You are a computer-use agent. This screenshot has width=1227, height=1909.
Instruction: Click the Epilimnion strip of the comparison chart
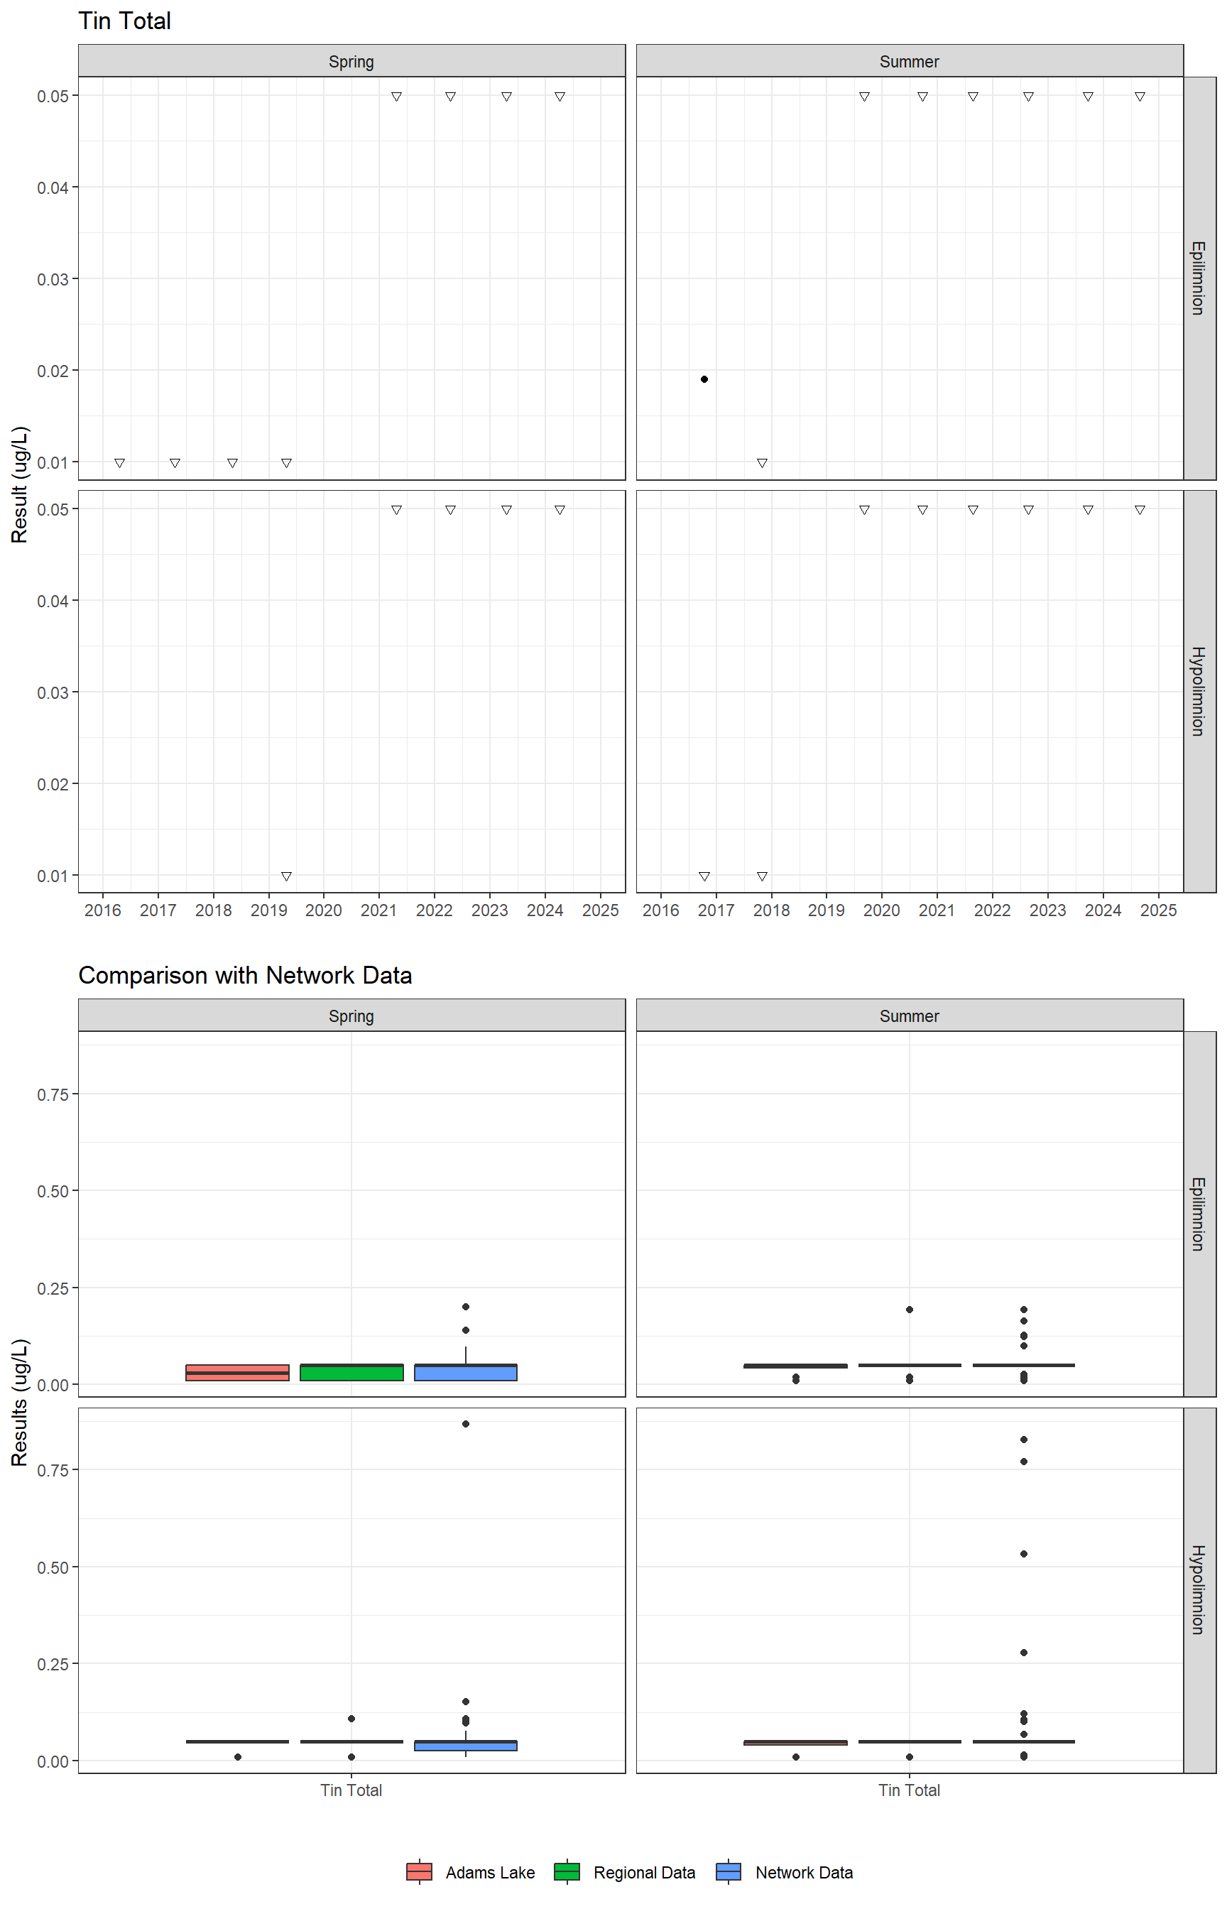[1199, 1214]
